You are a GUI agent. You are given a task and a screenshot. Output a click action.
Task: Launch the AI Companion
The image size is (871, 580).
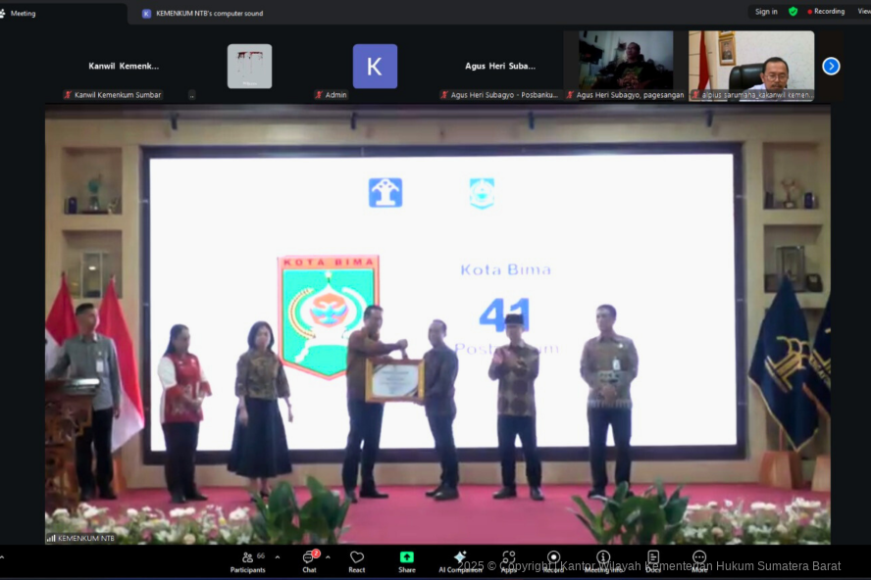click(x=459, y=561)
